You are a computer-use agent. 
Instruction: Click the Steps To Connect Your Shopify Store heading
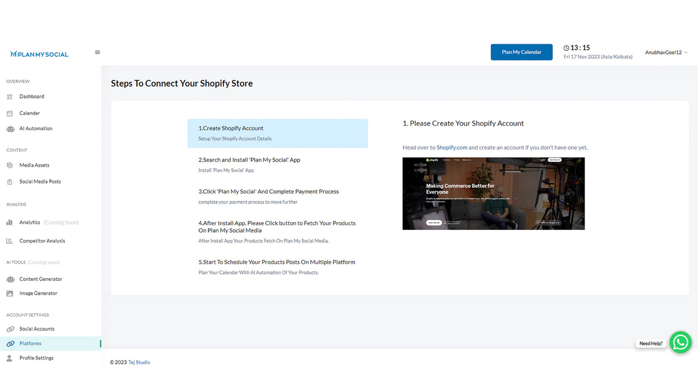(182, 83)
